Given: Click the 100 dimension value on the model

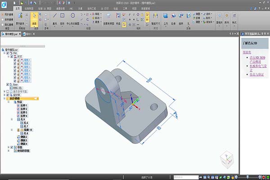Looking at the screenshot, I should 149,80.
